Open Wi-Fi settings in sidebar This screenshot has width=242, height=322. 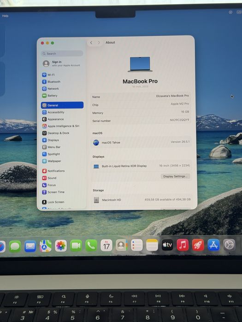(x=48, y=75)
